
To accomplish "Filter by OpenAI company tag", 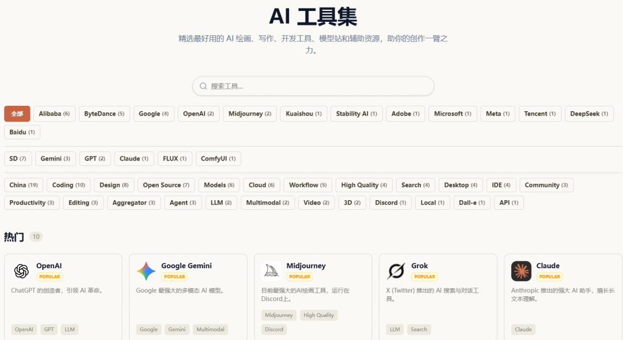I will (199, 114).
